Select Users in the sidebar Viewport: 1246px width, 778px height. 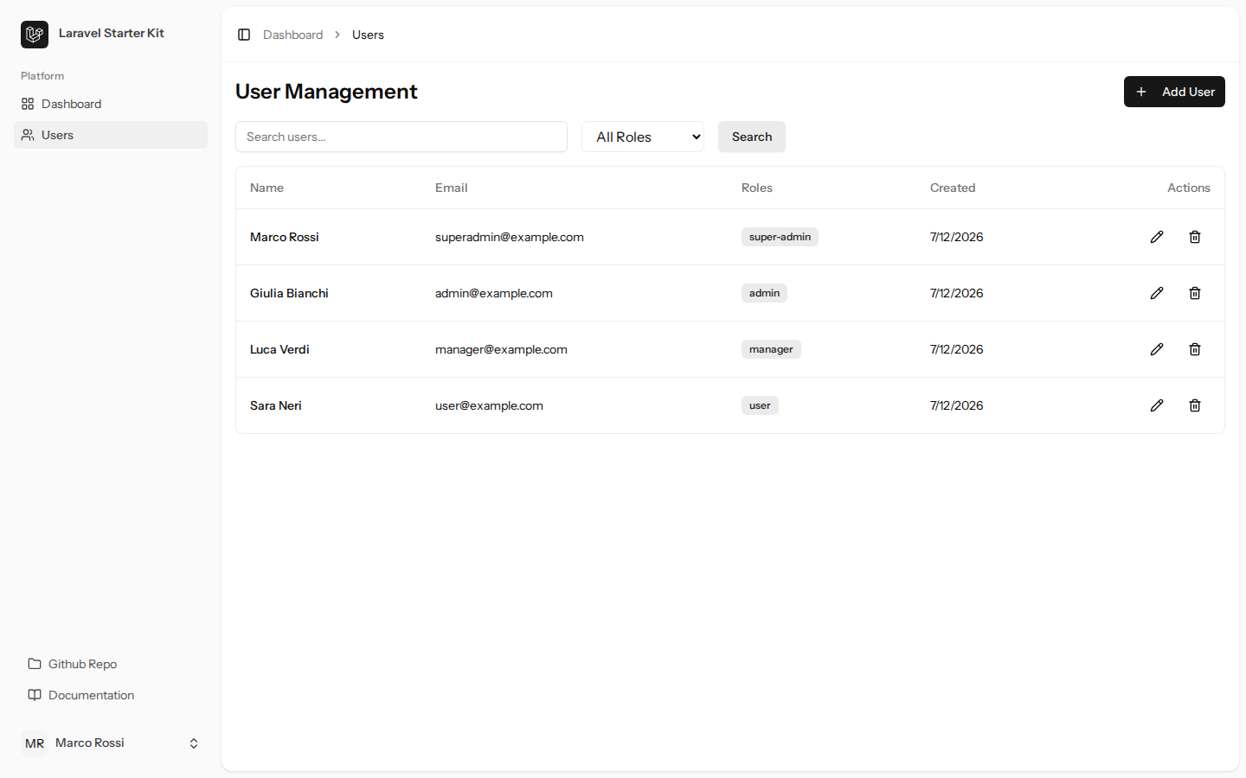point(111,135)
